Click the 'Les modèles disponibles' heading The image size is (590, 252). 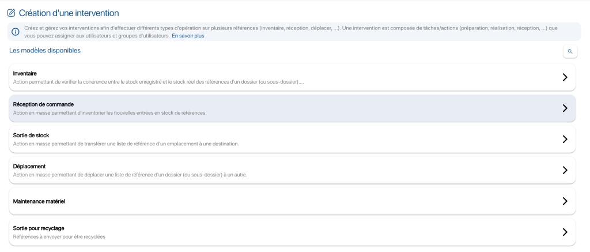[45, 51]
